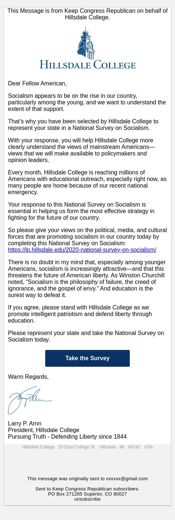Click the xxxxxx@gmail.com email address
The height and width of the screenshot is (520, 175).
[127, 478]
